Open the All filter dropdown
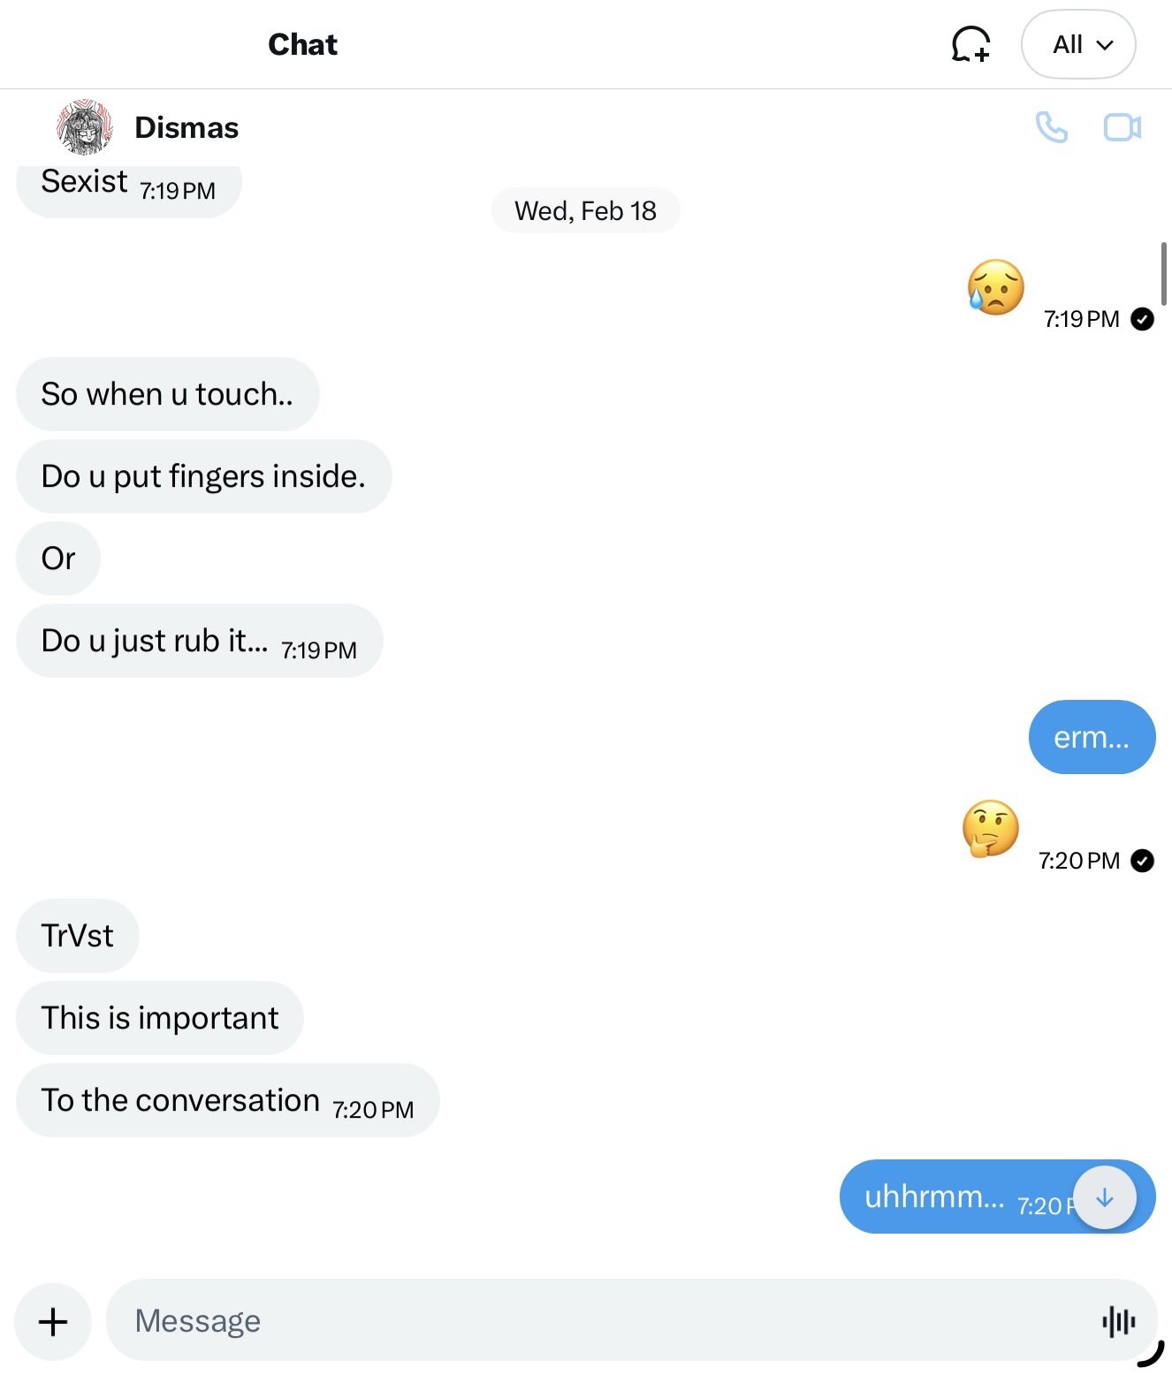This screenshot has width=1172, height=1375. [1078, 44]
